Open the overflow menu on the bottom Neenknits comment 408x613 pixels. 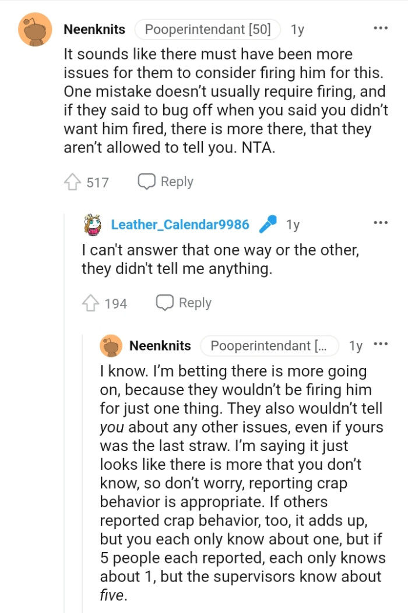382,345
